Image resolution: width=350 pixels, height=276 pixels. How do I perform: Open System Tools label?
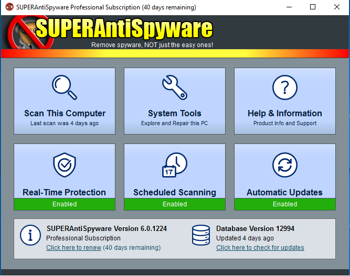175,113
